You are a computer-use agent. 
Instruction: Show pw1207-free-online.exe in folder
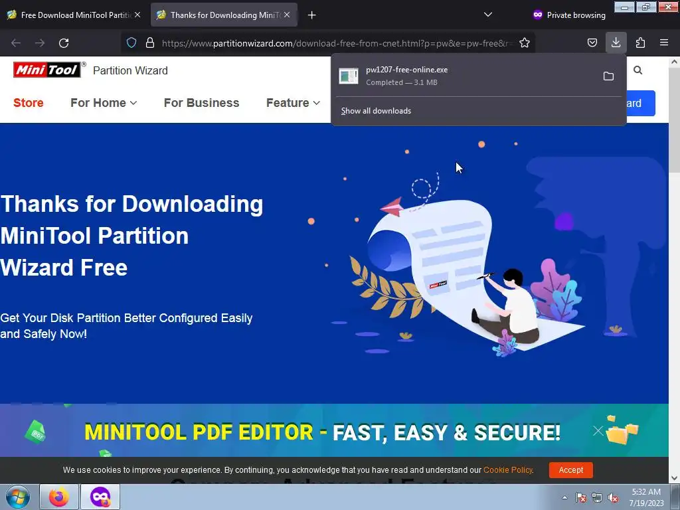click(608, 76)
